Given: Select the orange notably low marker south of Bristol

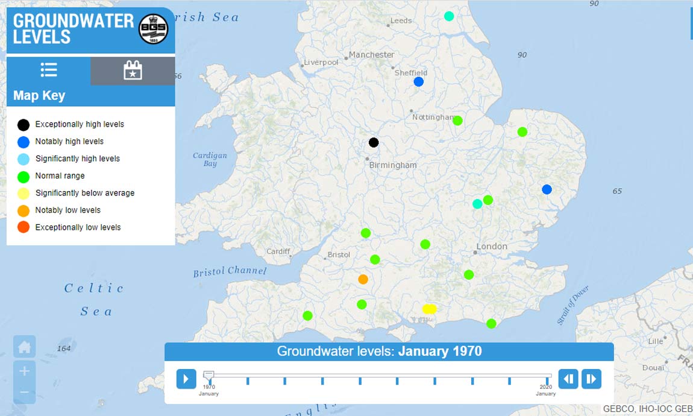Looking at the screenshot, I should click(363, 279).
